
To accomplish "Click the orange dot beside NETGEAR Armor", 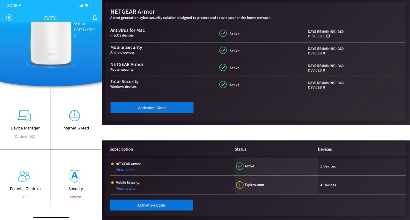I will coord(112,164).
